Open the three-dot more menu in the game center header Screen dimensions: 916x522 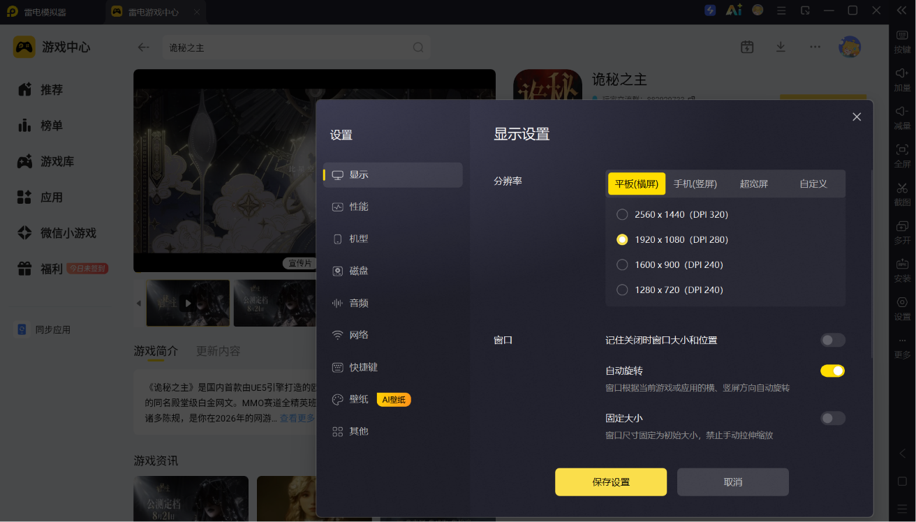815,47
